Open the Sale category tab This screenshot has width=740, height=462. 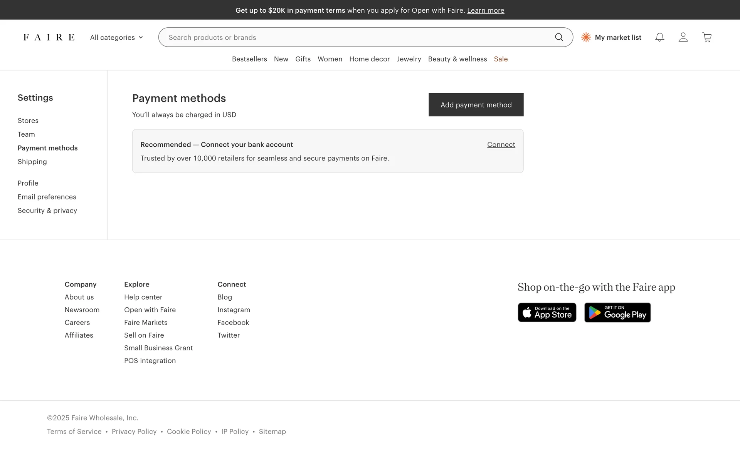tap(501, 59)
